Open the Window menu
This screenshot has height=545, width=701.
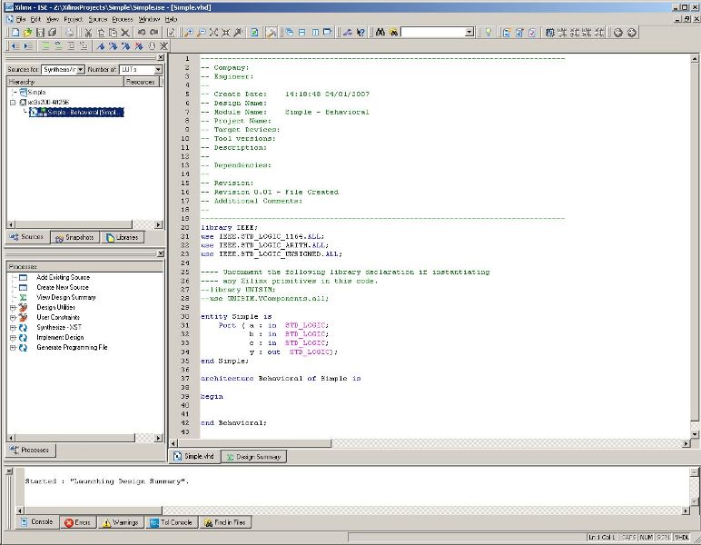click(149, 19)
